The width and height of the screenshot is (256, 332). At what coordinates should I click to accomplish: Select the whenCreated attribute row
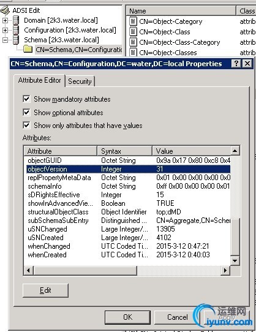(128, 255)
